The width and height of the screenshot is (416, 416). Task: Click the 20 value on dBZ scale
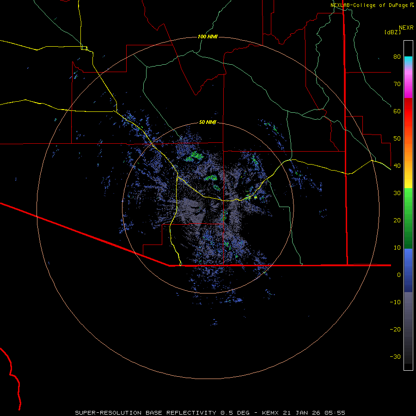point(397,220)
